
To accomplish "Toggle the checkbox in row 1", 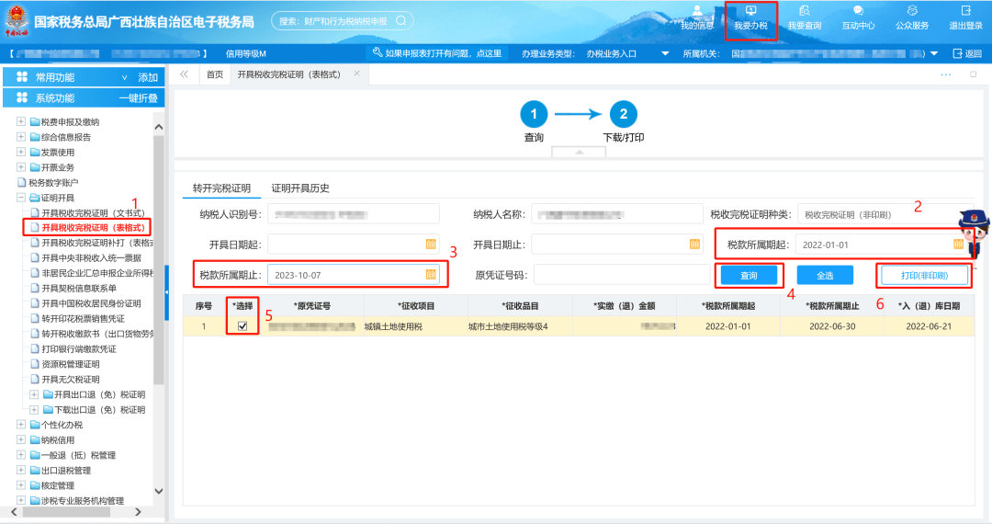I will [x=242, y=325].
